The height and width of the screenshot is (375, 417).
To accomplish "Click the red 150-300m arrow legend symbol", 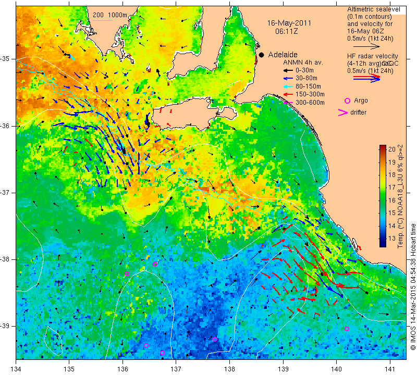I will pyautogui.click(x=288, y=94).
